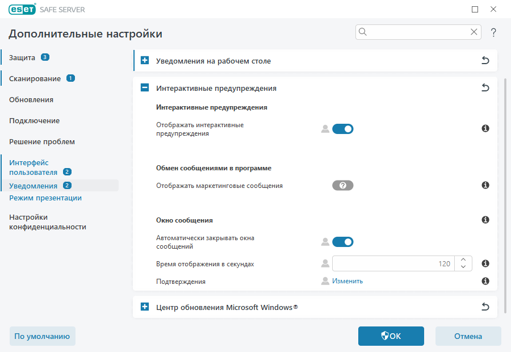Viewport: 511px width, 352px height.
Task: Click the revert arrow for Центр обновления Microsoft Windows
Action: click(x=485, y=307)
